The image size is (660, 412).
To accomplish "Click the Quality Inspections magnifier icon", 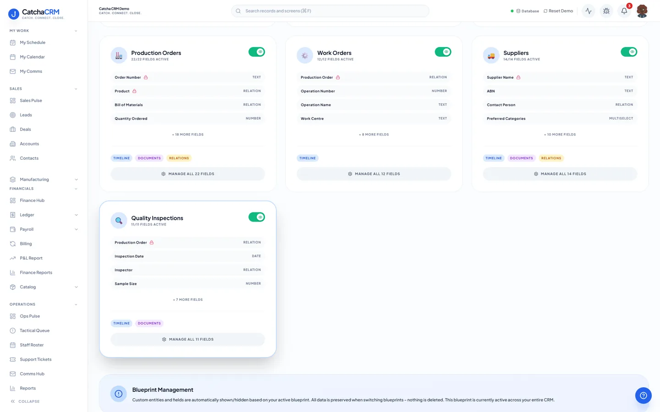I will 119,221.
